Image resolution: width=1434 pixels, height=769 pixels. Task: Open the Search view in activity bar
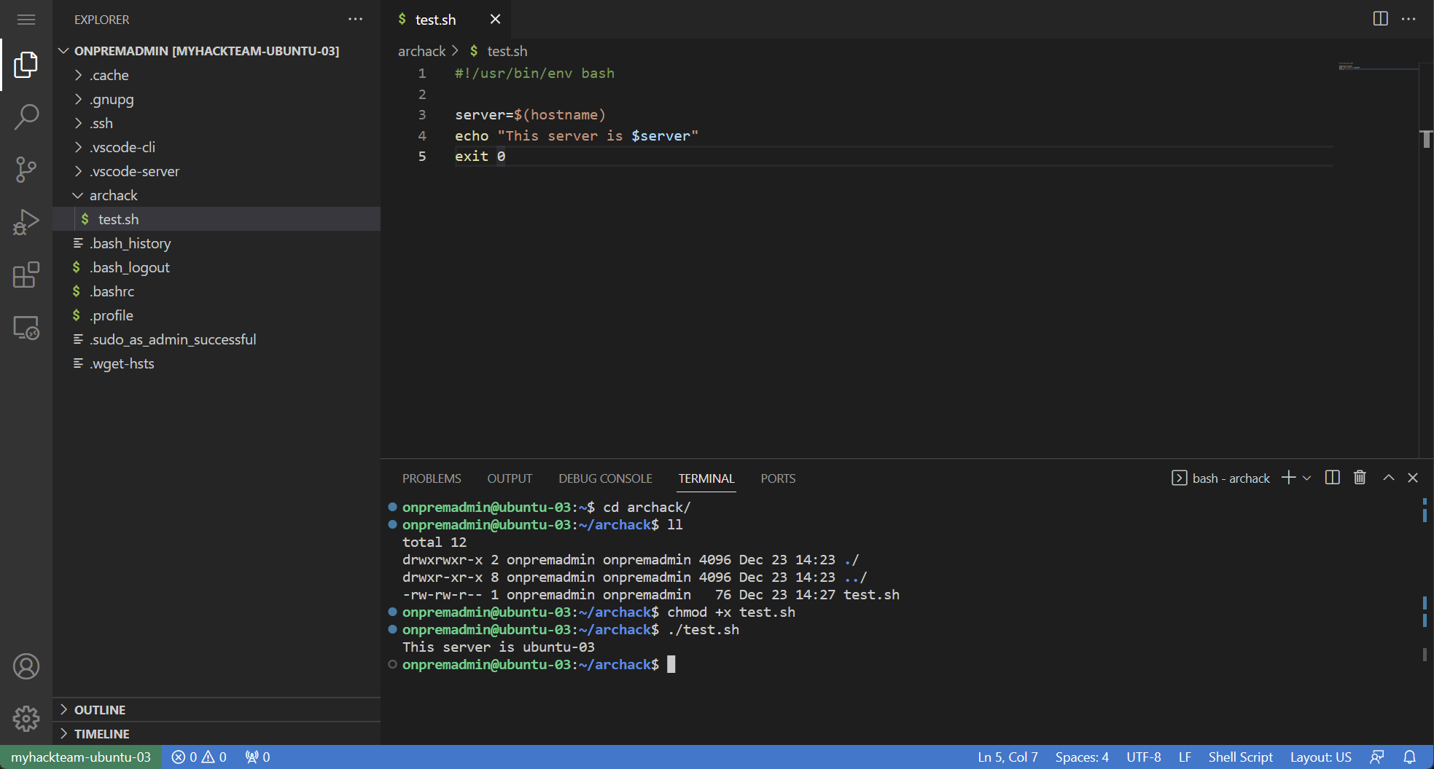26,117
